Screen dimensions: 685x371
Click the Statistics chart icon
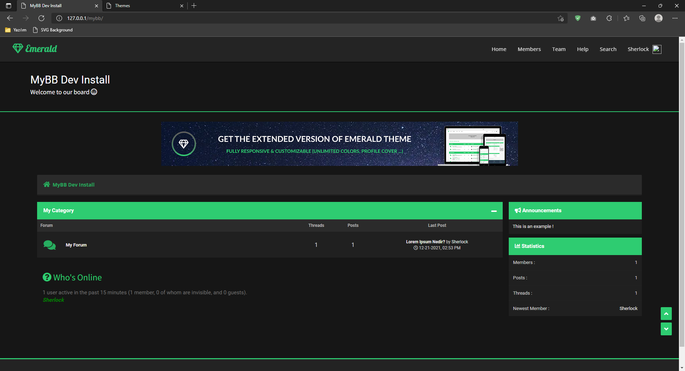pos(517,246)
